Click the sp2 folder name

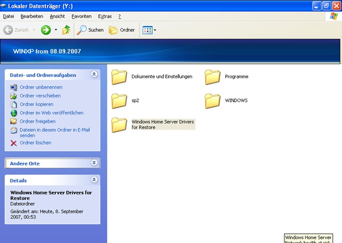135,101
